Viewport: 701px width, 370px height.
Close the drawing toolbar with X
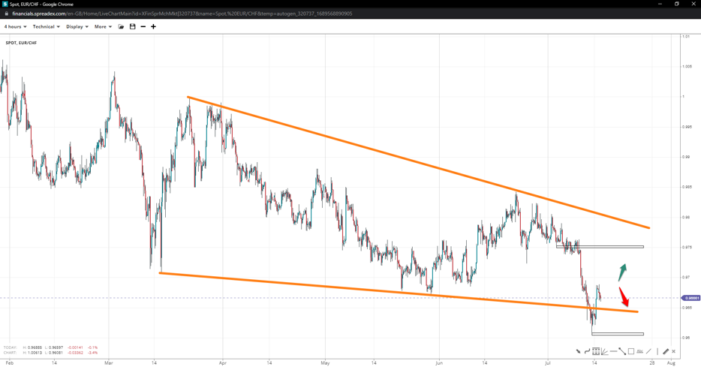tap(674, 351)
